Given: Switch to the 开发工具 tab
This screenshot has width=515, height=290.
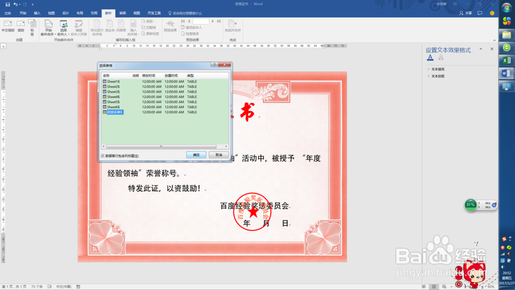Looking at the screenshot, I should pyautogui.click(x=154, y=13).
